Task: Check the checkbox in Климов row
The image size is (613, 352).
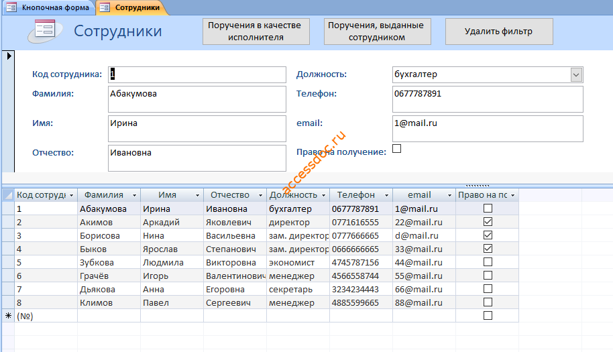Action: tap(488, 302)
